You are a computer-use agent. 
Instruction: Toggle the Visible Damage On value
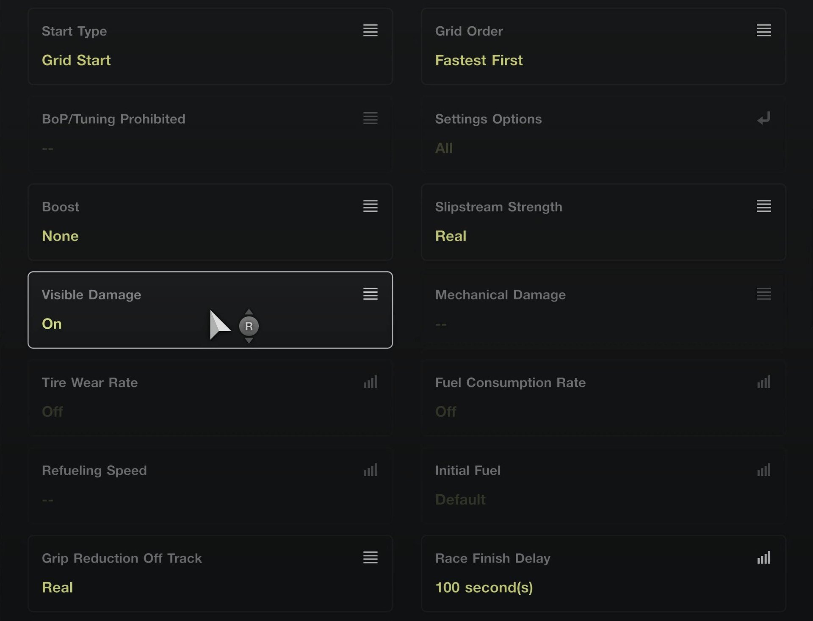[52, 324]
